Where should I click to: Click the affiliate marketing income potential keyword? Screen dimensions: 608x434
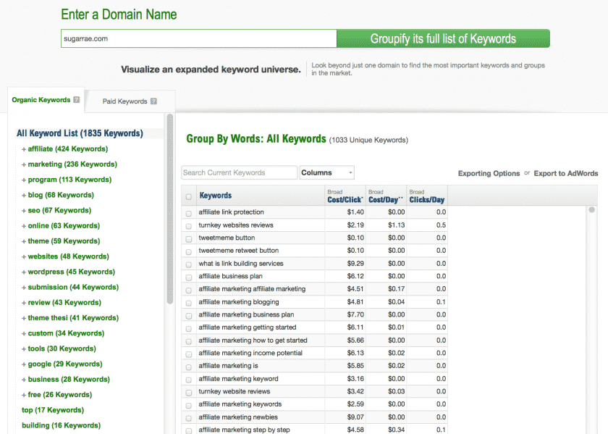[250, 353]
